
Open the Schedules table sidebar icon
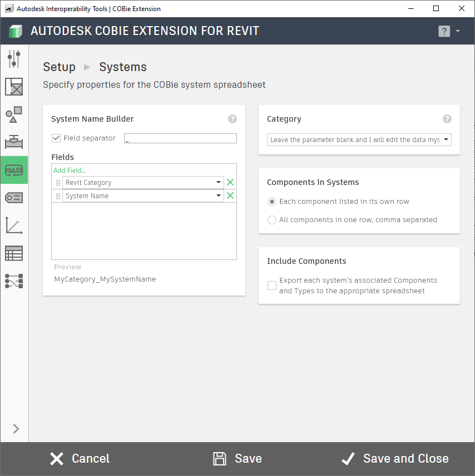(14, 253)
